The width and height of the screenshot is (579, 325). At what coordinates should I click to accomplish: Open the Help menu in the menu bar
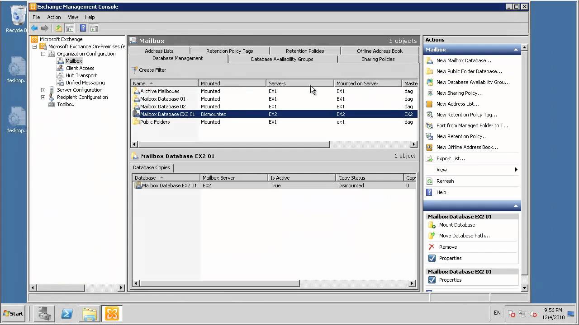90,17
